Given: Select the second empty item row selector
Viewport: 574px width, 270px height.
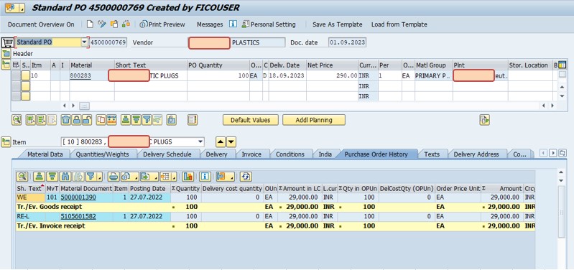Looking at the screenshot, I should [16, 86].
